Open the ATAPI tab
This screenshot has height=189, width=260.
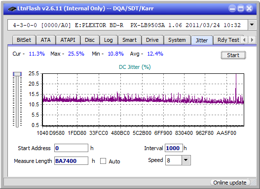pyautogui.click(x=68, y=40)
